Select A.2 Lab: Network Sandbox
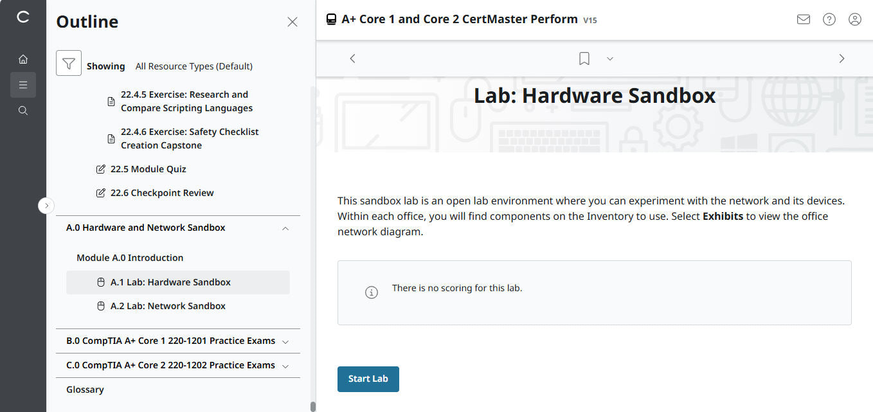The image size is (873, 412). 169,306
